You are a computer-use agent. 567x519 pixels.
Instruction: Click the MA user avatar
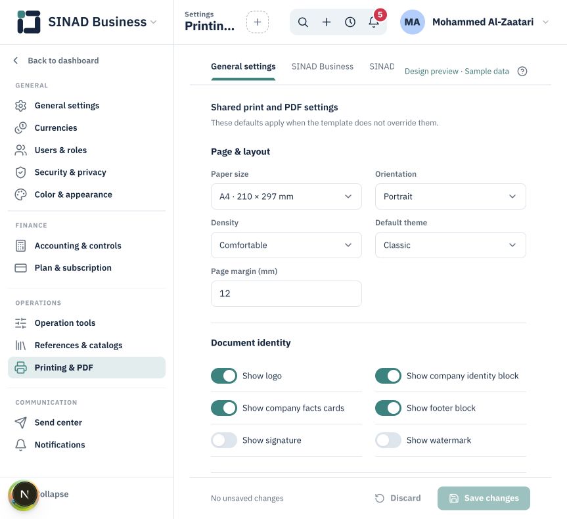click(x=412, y=22)
